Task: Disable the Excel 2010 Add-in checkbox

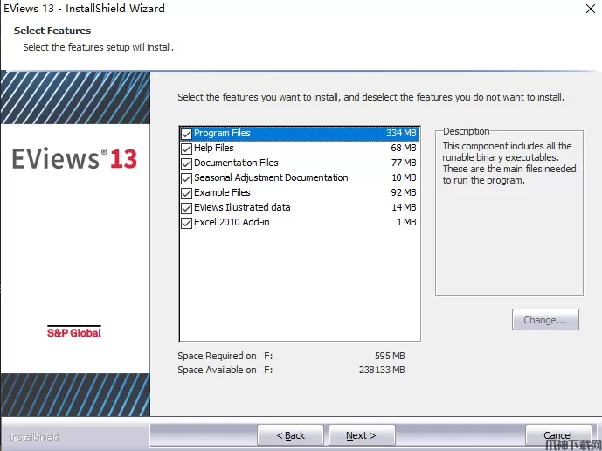Action: point(187,223)
